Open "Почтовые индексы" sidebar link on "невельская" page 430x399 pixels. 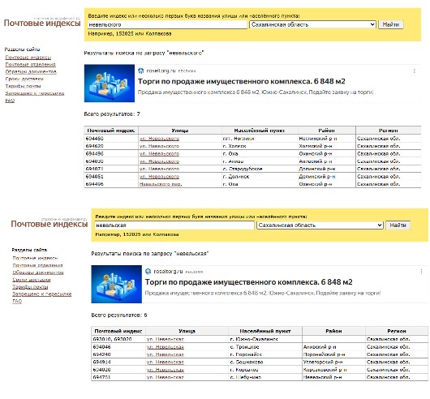36,258
